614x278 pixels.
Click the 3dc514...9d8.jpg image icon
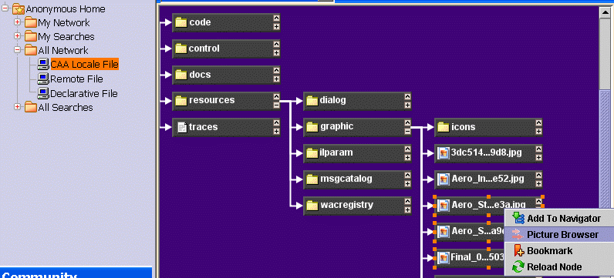point(444,153)
